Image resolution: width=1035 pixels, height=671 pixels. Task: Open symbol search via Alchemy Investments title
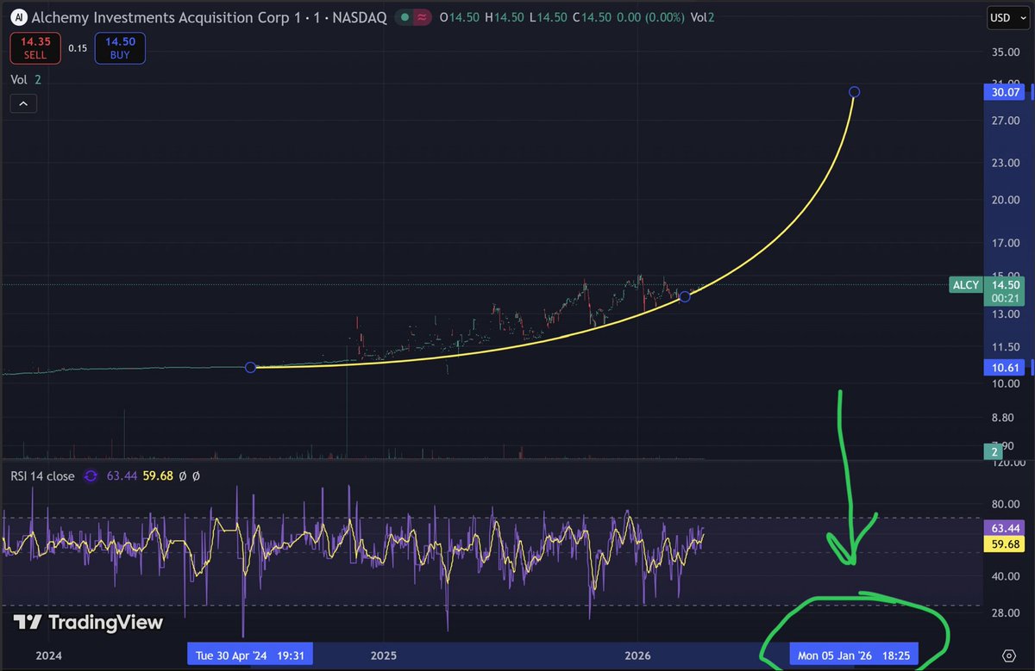[208, 17]
